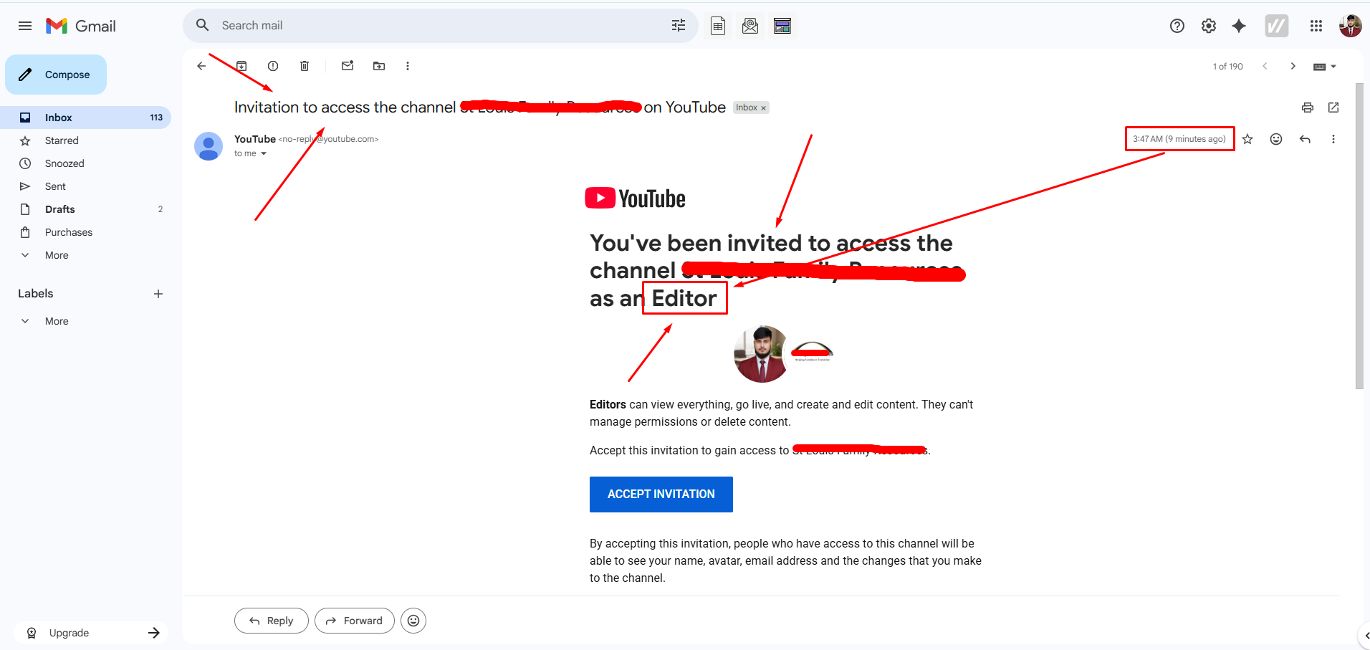Open Gmail settings gear

pyautogui.click(x=1209, y=26)
